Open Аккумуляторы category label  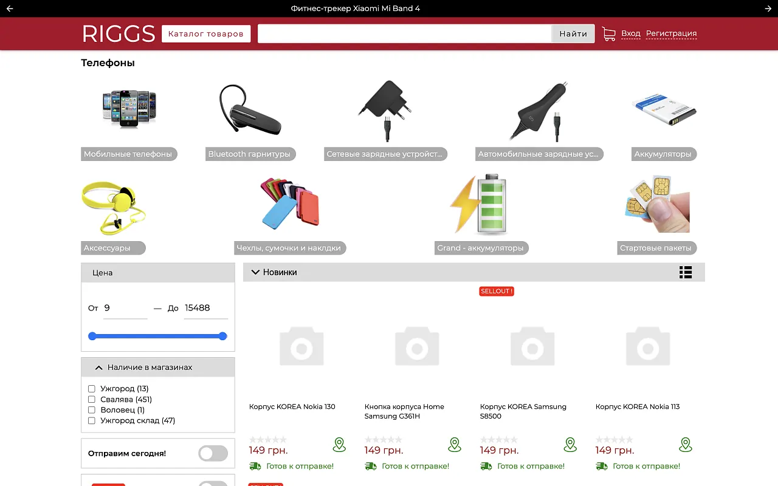click(x=664, y=154)
